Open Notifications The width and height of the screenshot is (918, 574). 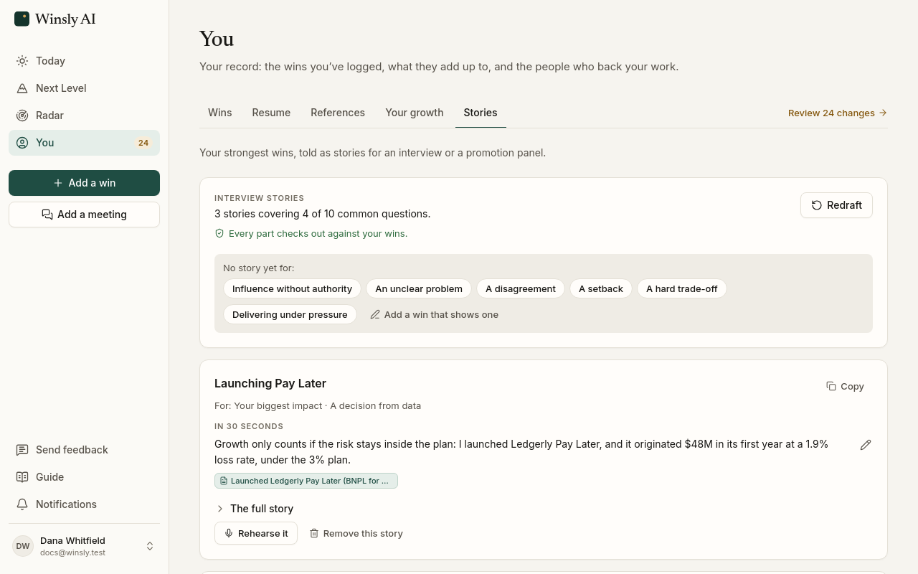coord(84,504)
